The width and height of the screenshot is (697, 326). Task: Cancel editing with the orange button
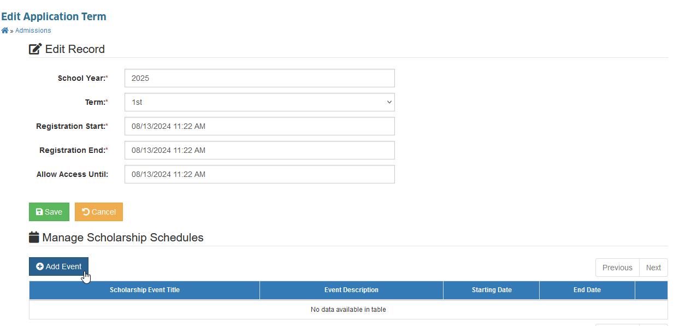(x=99, y=212)
